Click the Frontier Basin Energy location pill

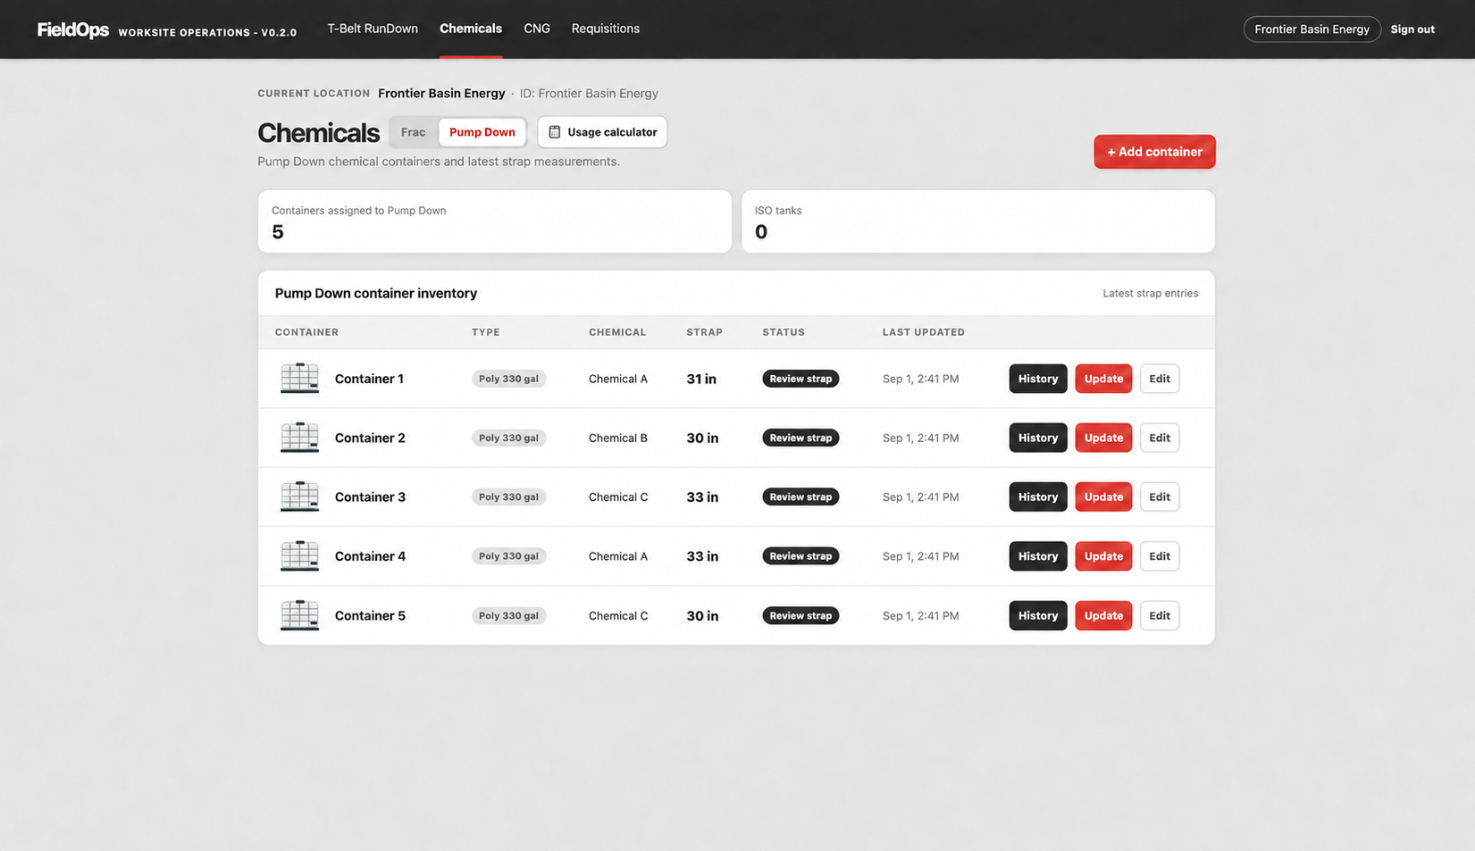1312,29
